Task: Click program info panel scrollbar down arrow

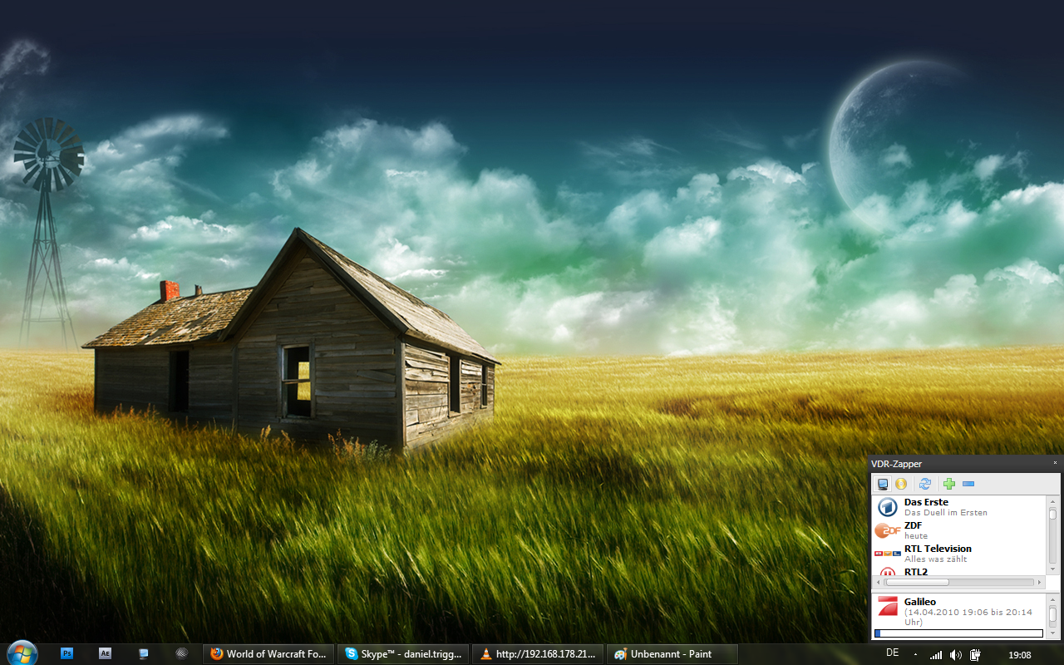Action: click(x=1052, y=633)
